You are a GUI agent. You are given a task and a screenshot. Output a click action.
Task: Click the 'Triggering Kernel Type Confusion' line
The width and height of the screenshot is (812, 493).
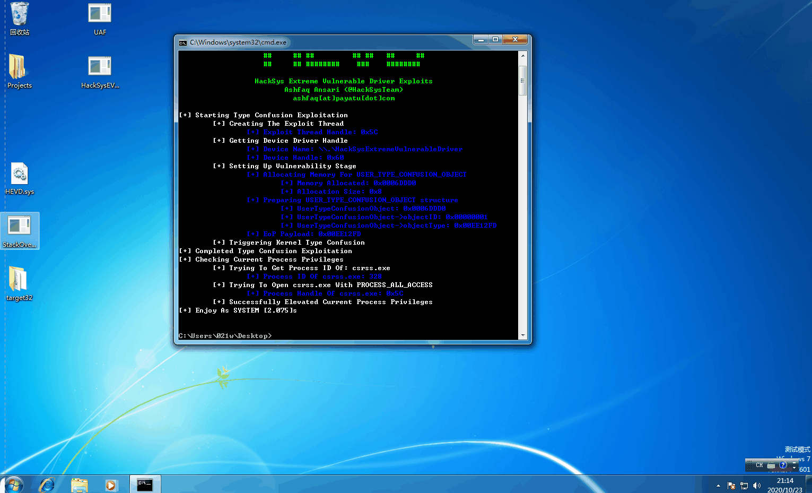(x=289, y=243)
